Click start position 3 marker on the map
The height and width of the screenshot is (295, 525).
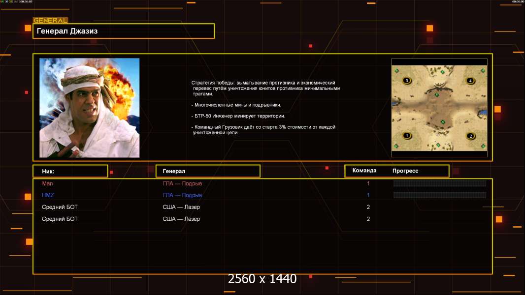pos(407,80)
